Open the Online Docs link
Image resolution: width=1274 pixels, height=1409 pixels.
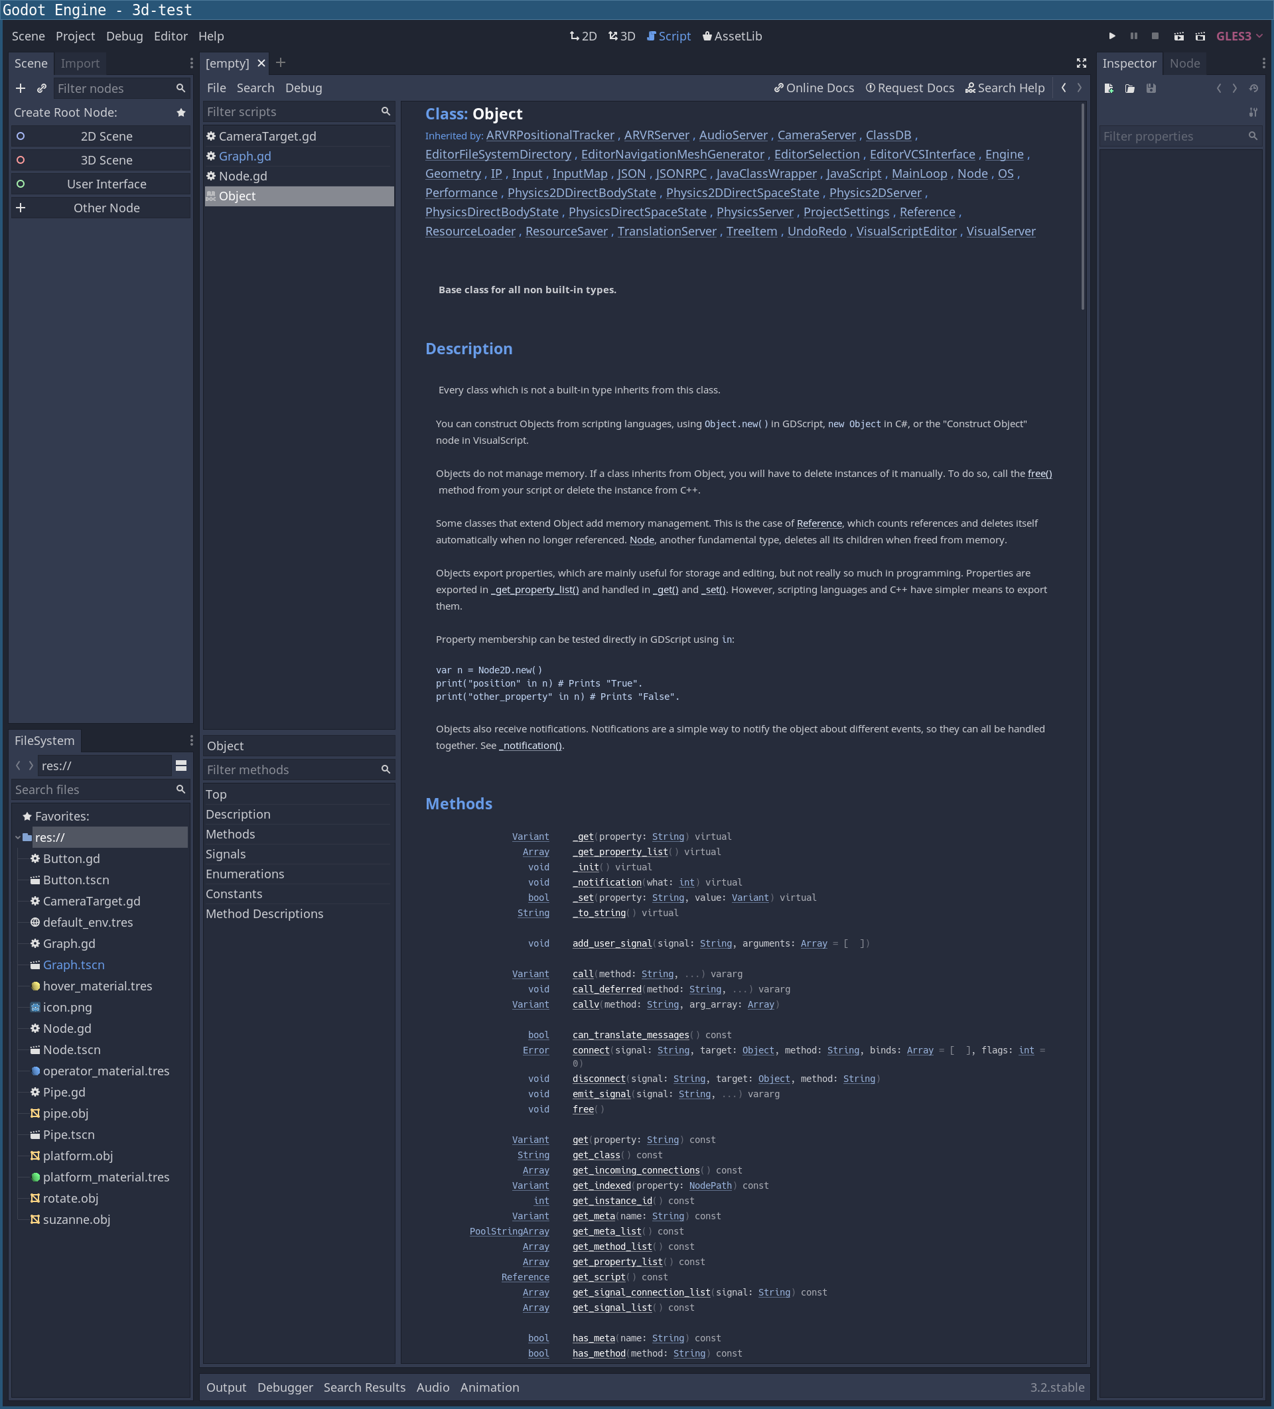[814, 88]
